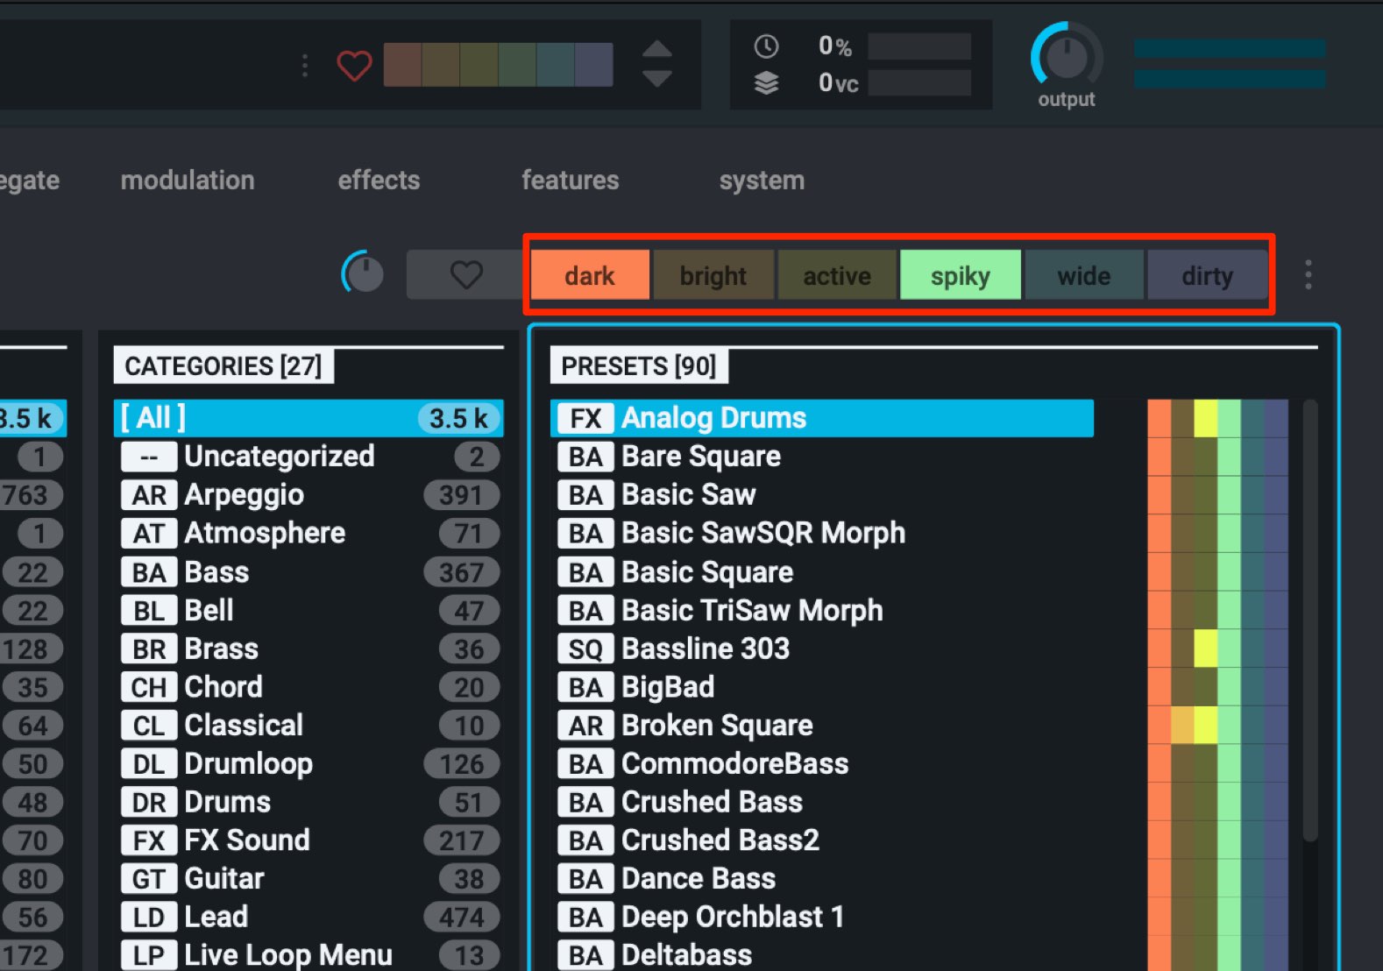1383x971 pixels.
Task: Switch to the effects tab
Action: [x=379, y=180]
